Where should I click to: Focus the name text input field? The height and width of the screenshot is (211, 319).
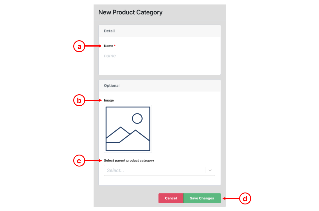(x=160, y=56)
